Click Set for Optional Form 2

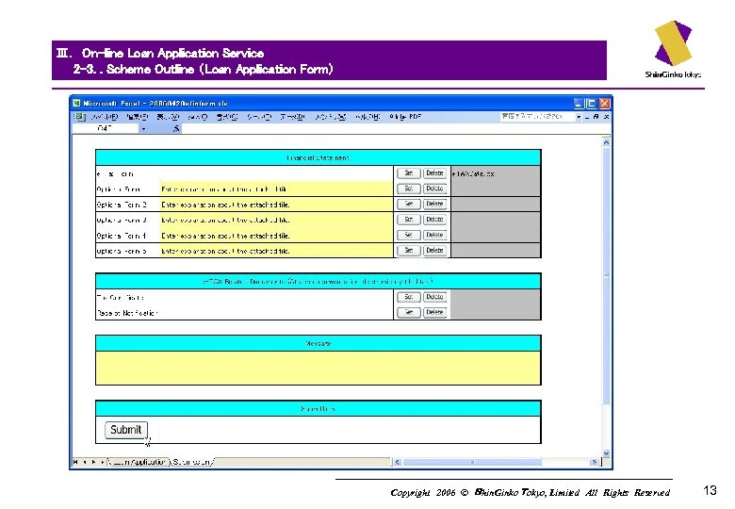[409, 205]
